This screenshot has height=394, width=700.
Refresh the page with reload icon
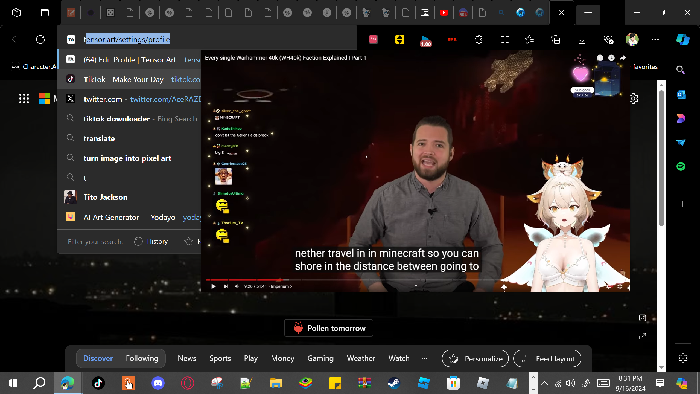pyautogui.click(x=40, y=39)
